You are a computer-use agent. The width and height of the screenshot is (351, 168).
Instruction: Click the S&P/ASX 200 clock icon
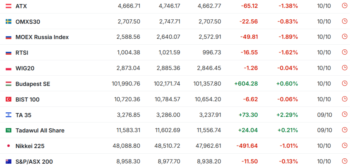coord(344,161)
